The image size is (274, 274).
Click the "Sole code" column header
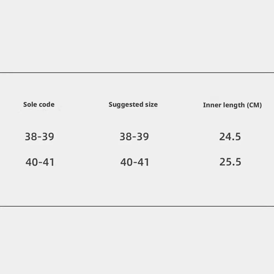point(39,105)
